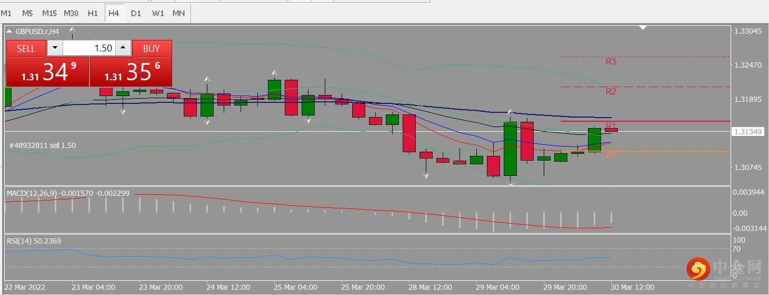Click the 中金网 watermark logo
769x295 pixels.
click(724, 271)
